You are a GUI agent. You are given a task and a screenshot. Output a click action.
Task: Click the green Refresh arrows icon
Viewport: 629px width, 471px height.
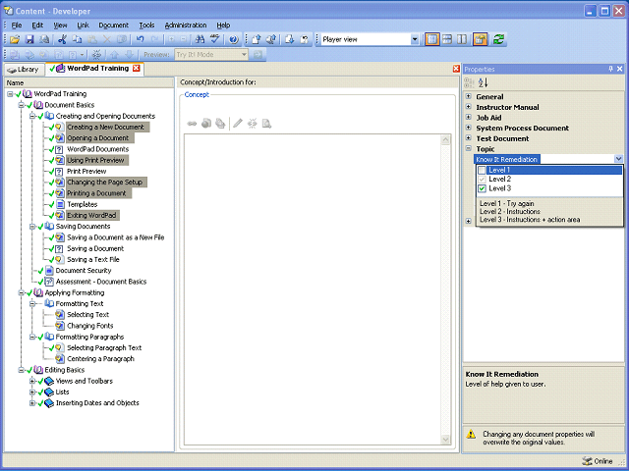coord(498,39)
